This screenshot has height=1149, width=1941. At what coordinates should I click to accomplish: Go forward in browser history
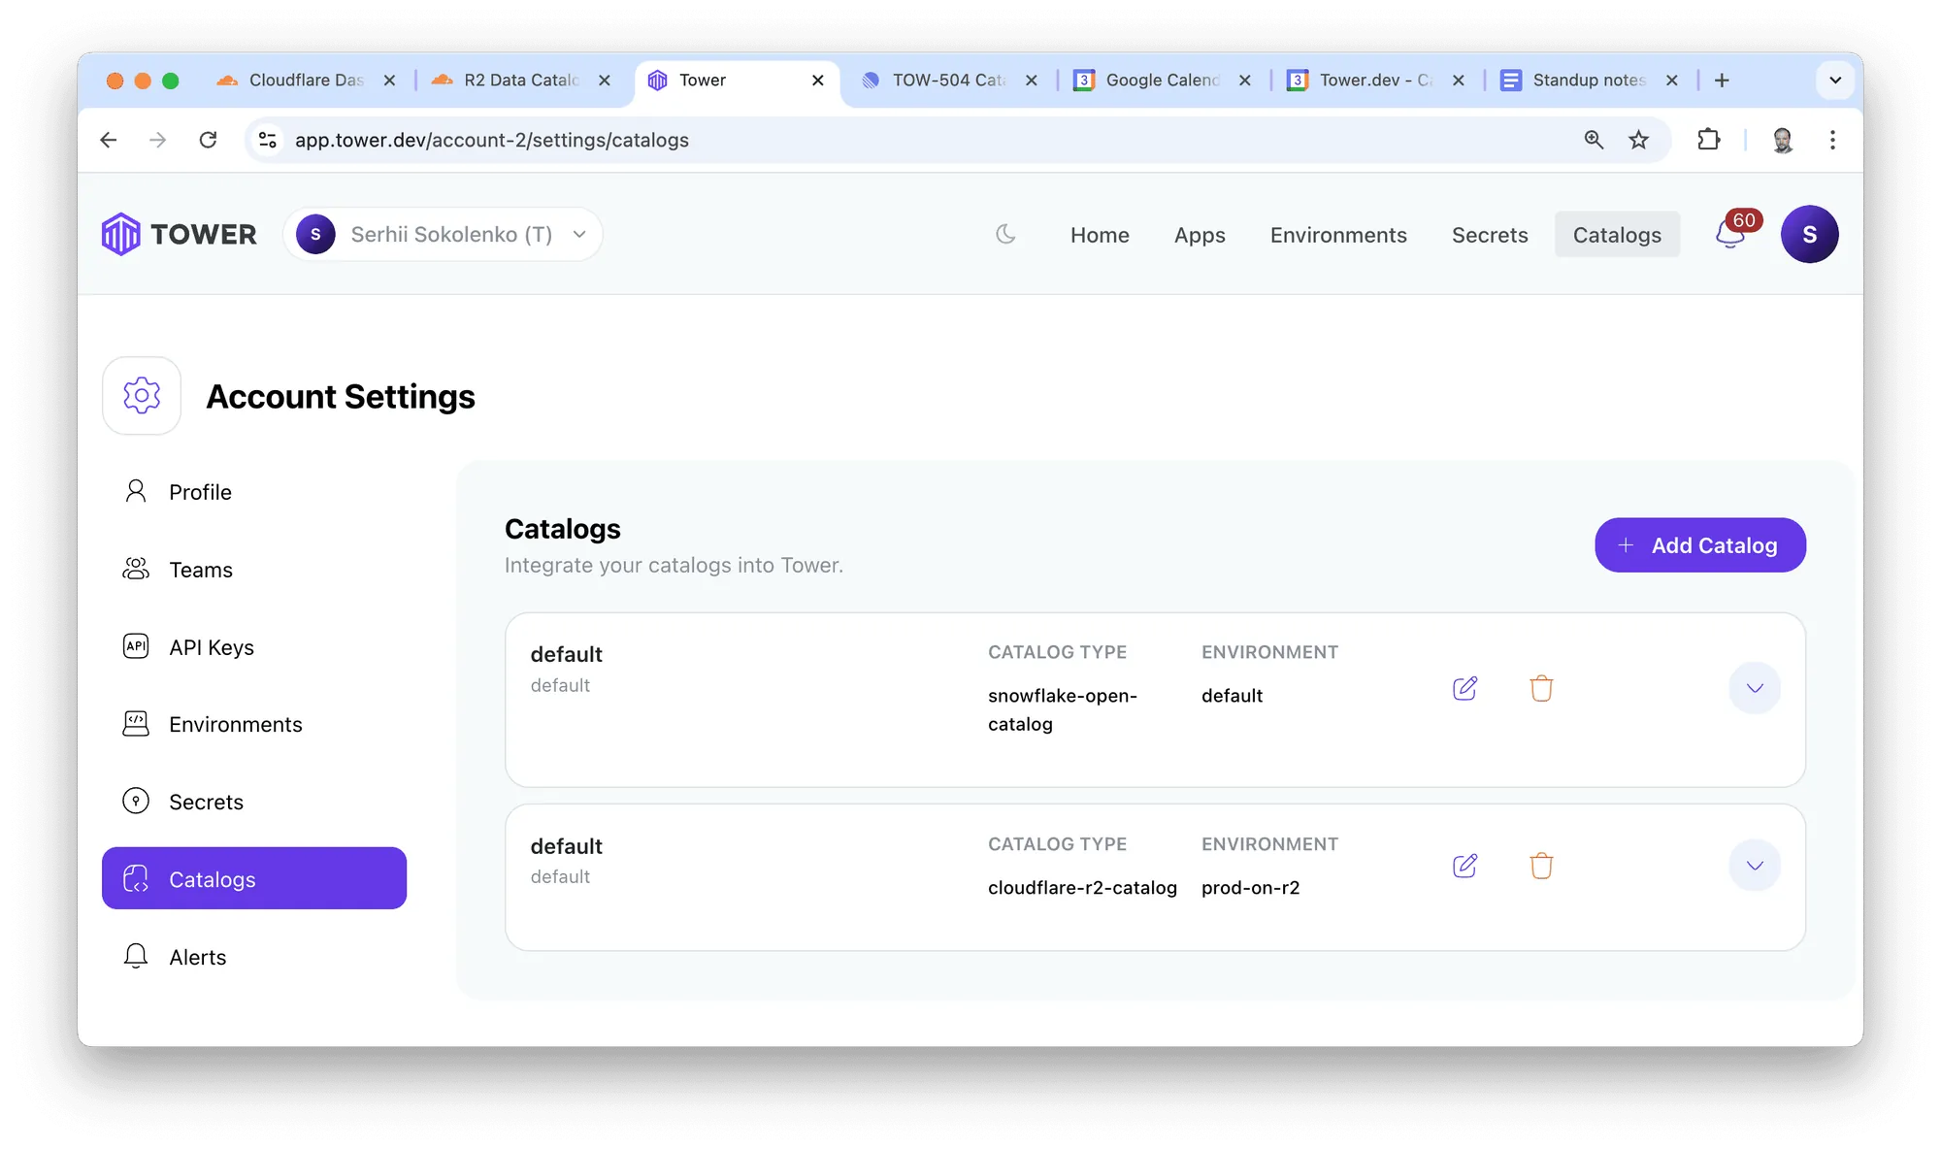pyautogui.click(x=157, y=140)
